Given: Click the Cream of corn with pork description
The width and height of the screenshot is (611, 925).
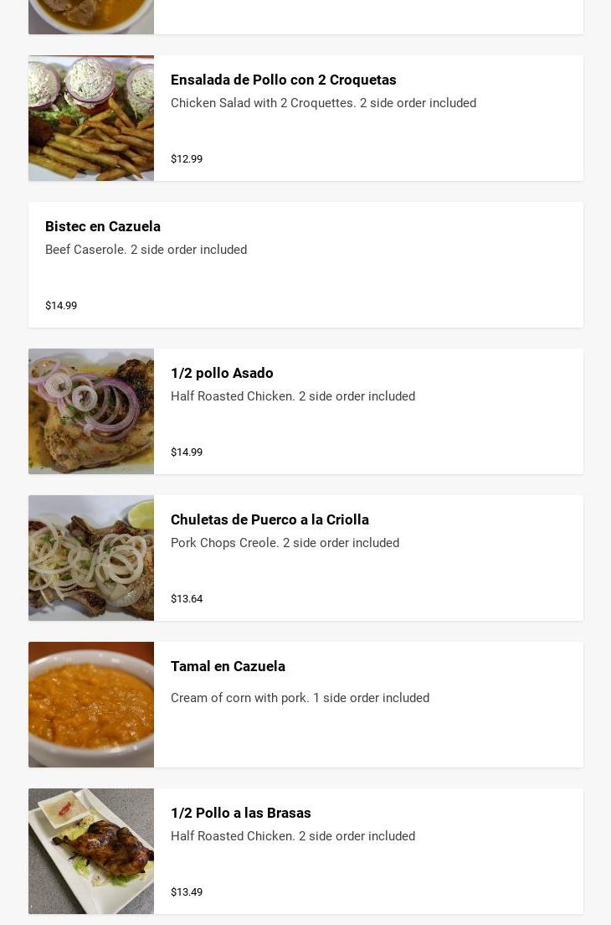Looking at the screenshot, I should 300,698.
